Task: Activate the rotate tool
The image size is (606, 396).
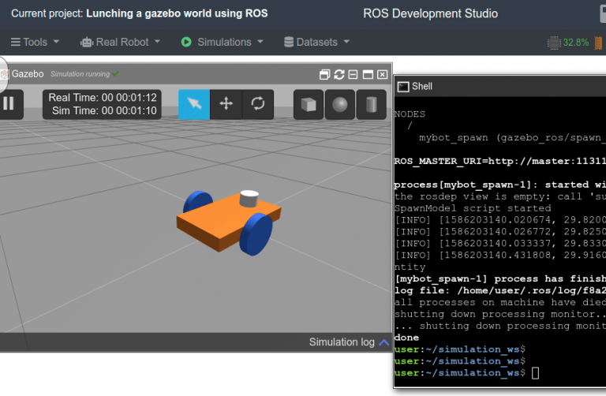Action: [x=258, y=104]
